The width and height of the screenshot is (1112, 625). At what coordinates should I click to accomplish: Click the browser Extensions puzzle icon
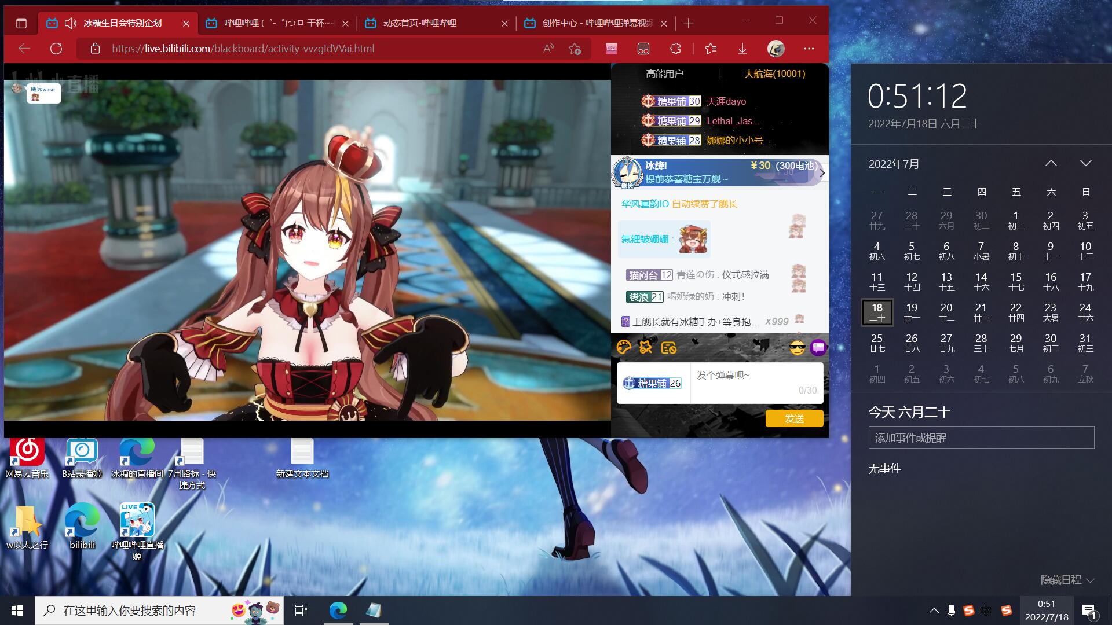pos(675,49)
